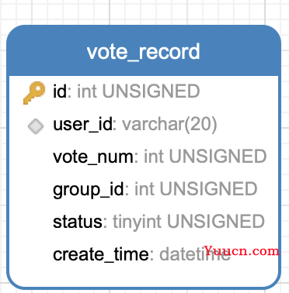Select the vote_num column name
Image resolution: width=289 pixels, height=293 pixels.
click(x=93, y=157)
